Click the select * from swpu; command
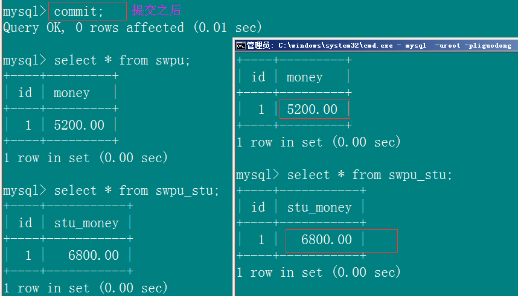Viewport: 518px width, 296px height. click(x=122, y=60)
